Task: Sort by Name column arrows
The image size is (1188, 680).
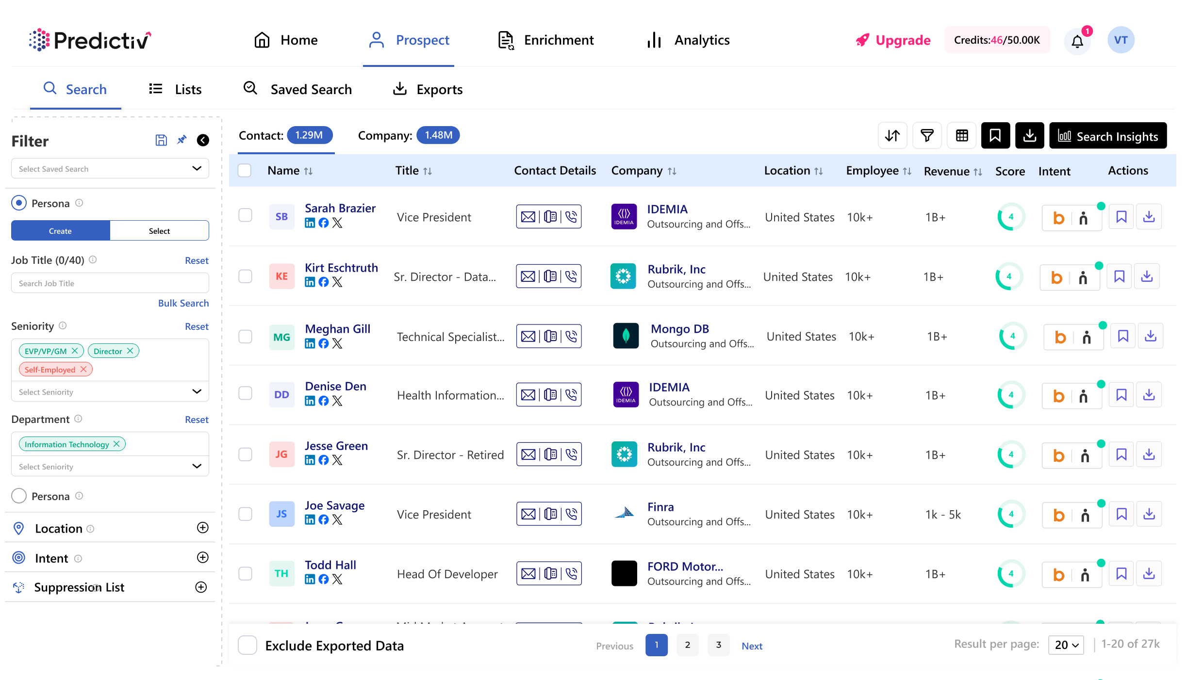Action: tap(308, 171)
